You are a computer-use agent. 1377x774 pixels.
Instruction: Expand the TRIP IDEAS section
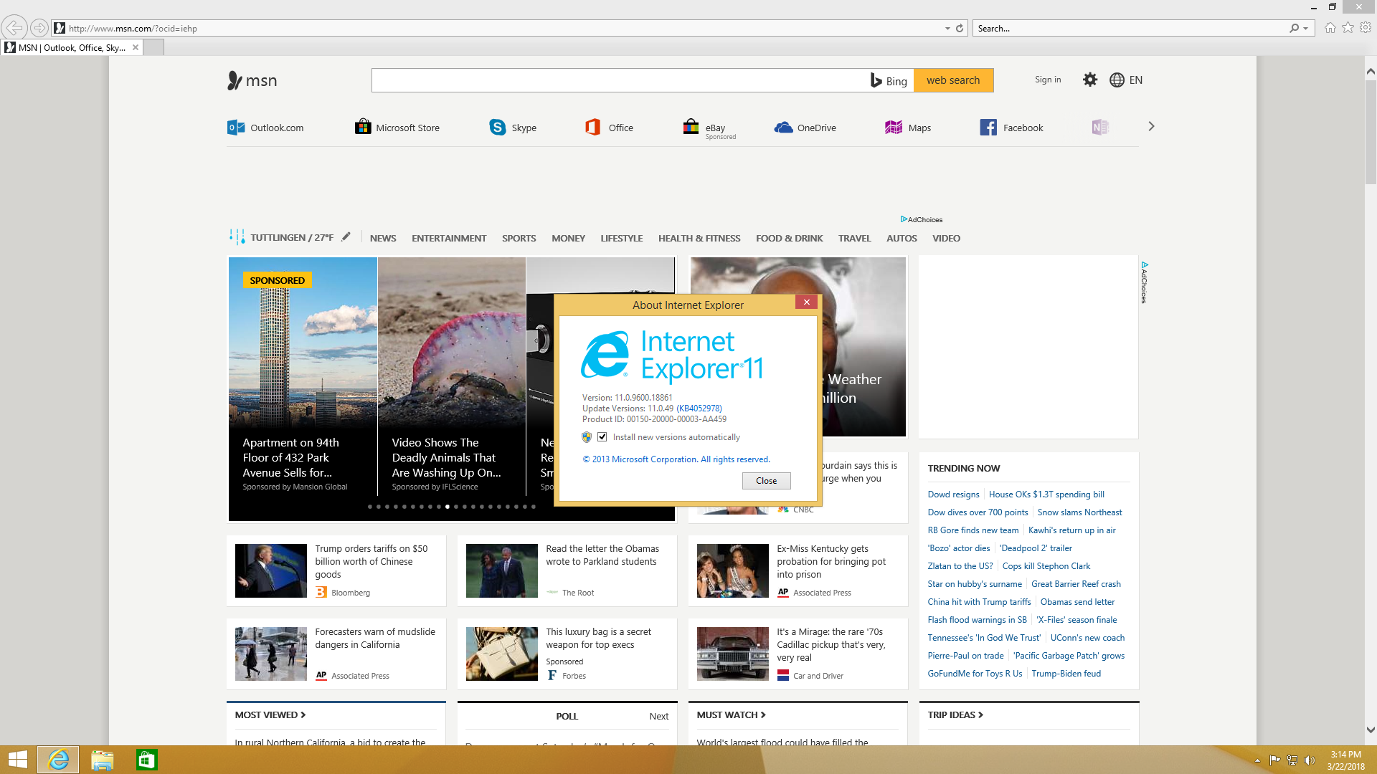[x=955, y=715]
